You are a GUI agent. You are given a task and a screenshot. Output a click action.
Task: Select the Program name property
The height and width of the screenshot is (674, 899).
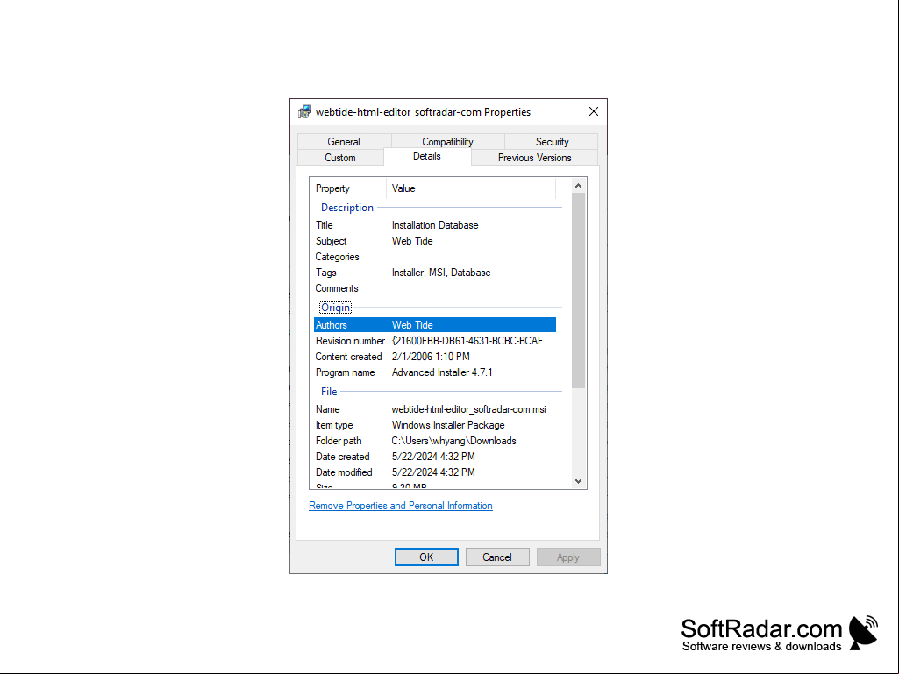click(x=346, y=372)
